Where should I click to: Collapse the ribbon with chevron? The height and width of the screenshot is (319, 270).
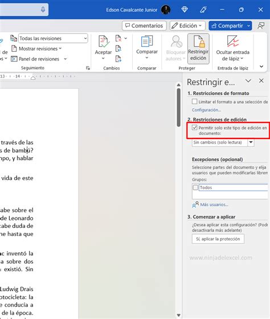[x=261, y=66]
